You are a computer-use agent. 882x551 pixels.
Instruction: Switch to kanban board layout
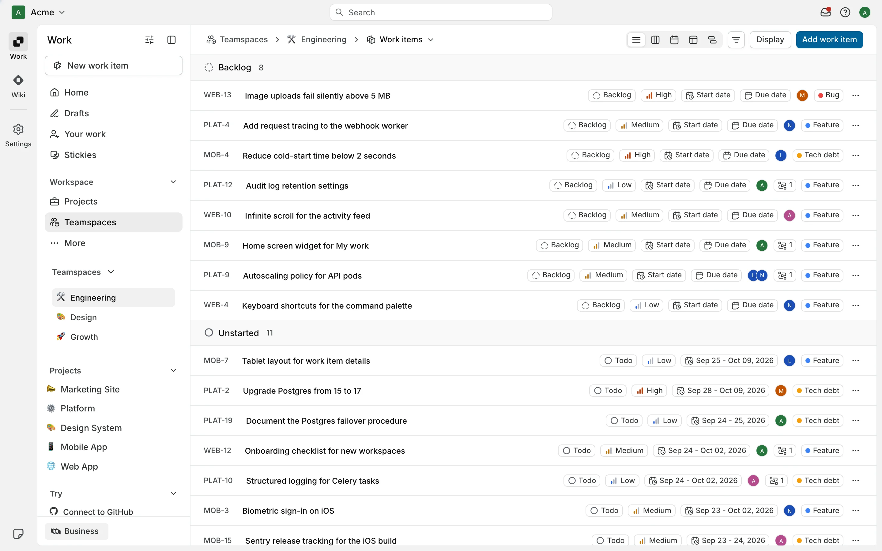pyautogui.click(x=655, y=40)
